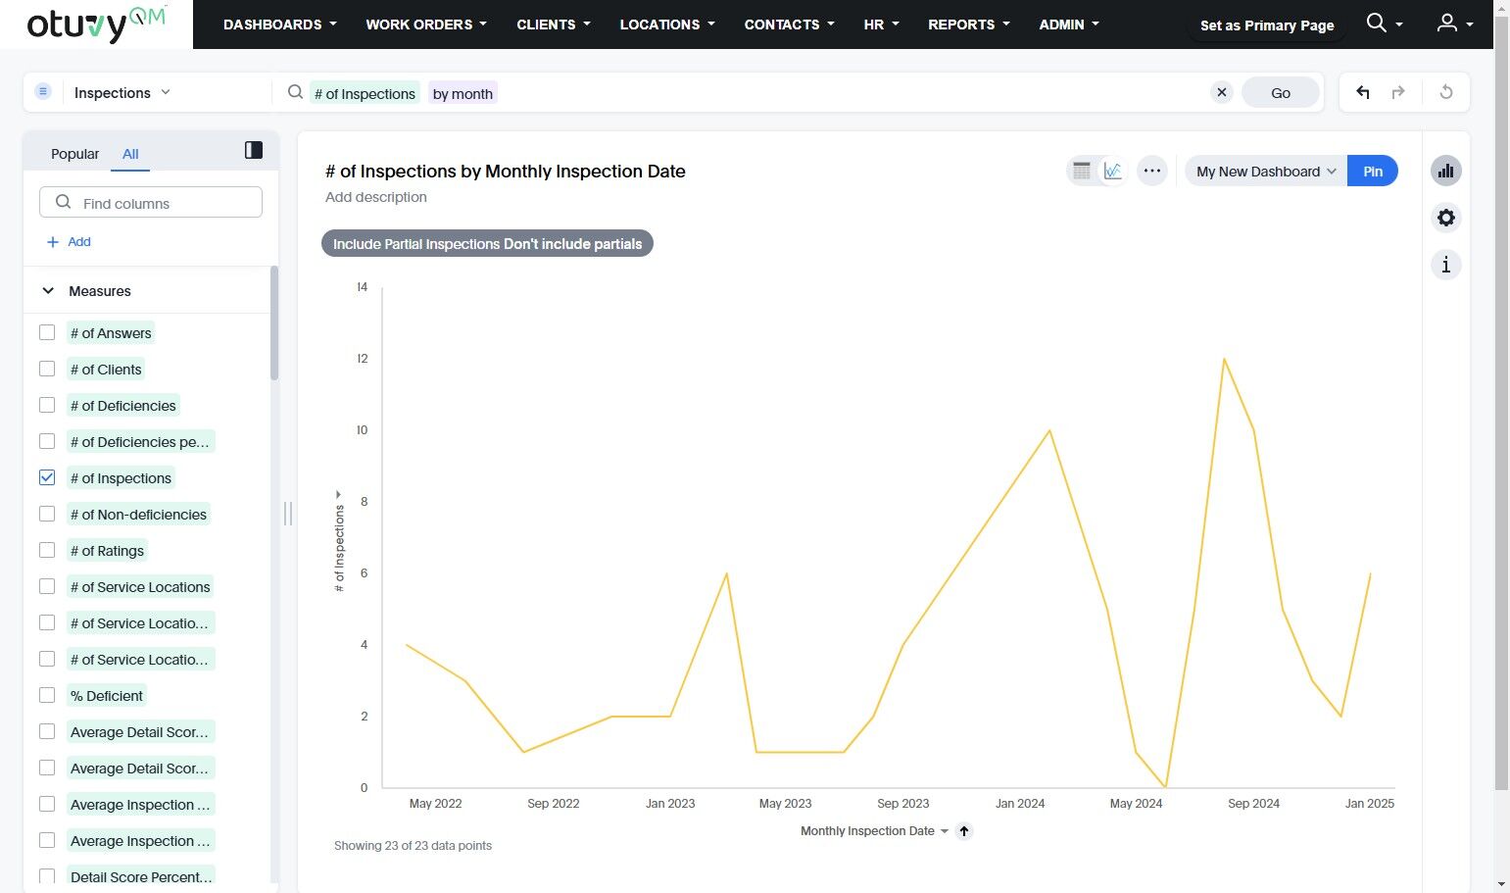Switch to the Popular tab

click(74, 154)
